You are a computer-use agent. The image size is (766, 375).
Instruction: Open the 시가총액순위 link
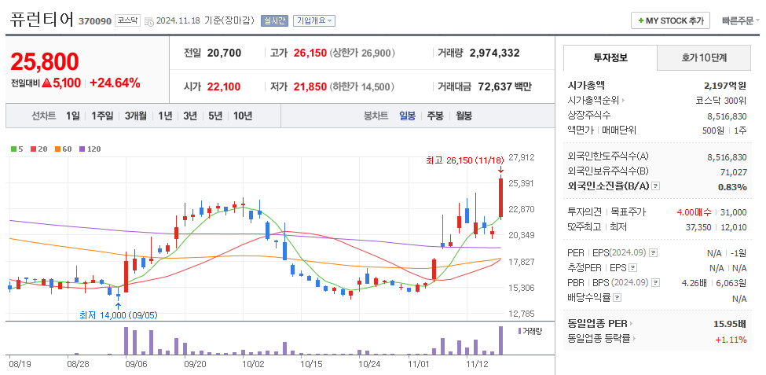click(593, 100)
